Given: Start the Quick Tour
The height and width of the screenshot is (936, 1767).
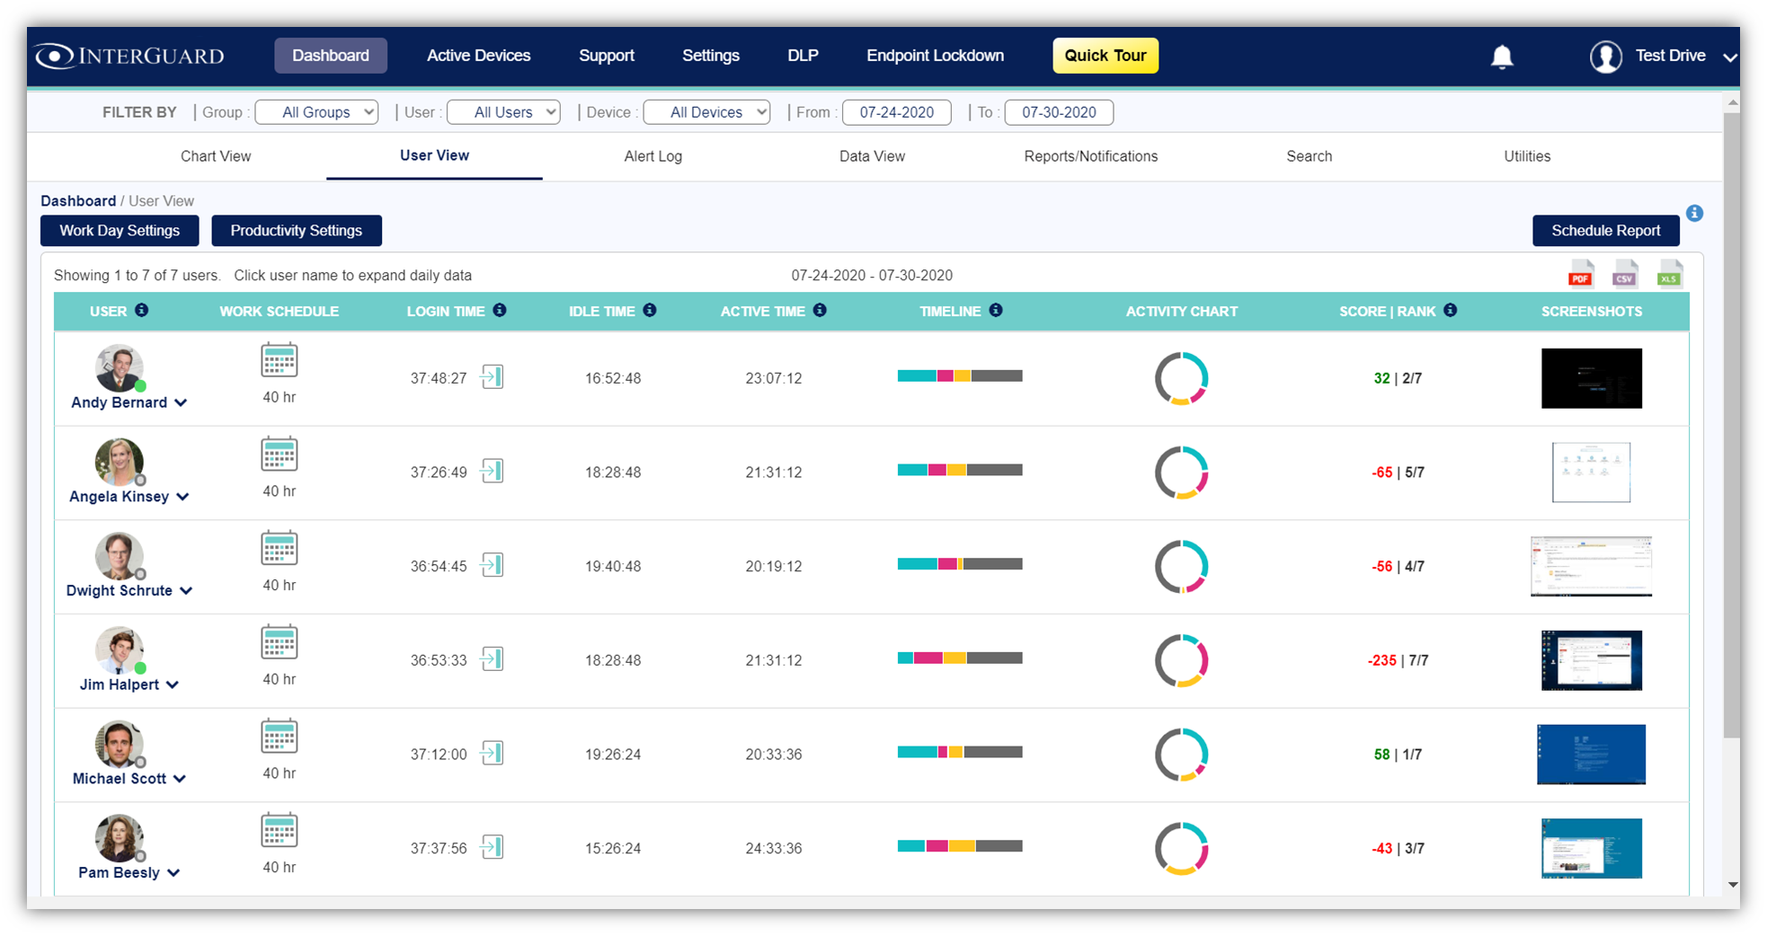Looking at the screenshot, I should [1105, 56].
